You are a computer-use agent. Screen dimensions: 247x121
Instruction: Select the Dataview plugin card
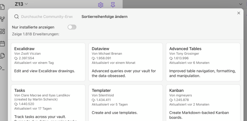[124, 62]
